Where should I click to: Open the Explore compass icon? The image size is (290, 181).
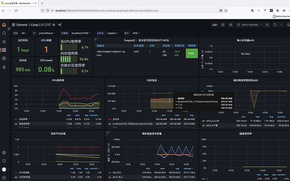pos(4,58)
